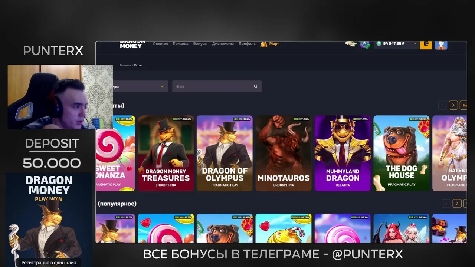The height and width of the screenshot is (267, 475).
Task: Click the search magnifier icon
Action: [256, 86]
